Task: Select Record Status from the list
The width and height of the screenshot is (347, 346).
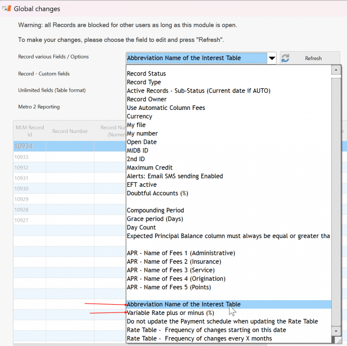Action: coord(146,74)
